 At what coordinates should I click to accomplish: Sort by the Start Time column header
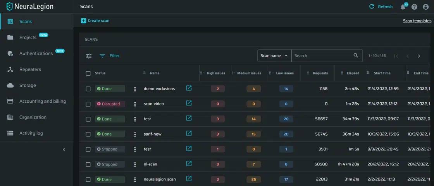(382, 73)
